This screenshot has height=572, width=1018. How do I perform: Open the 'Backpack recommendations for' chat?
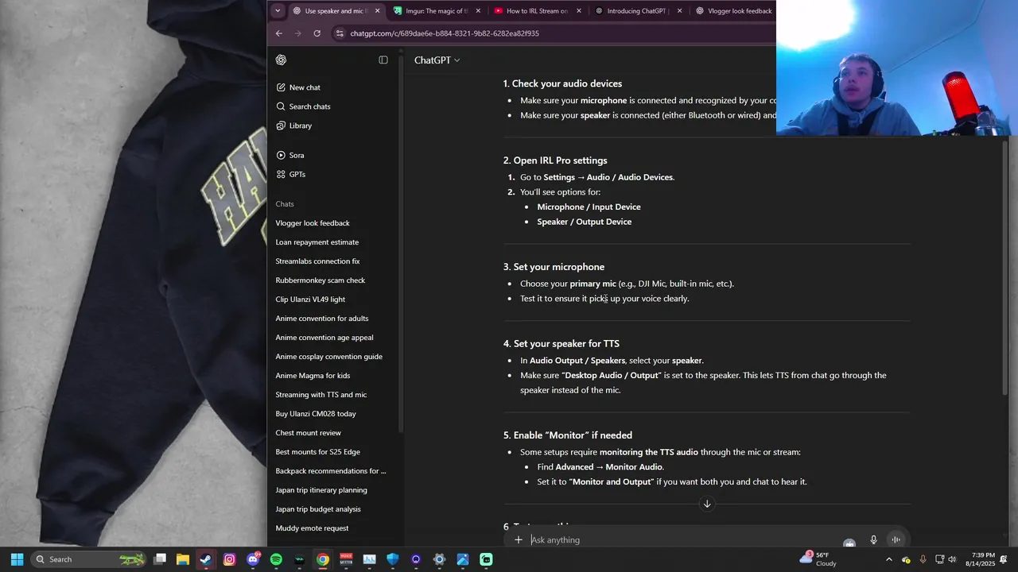[x=331, y=471]
